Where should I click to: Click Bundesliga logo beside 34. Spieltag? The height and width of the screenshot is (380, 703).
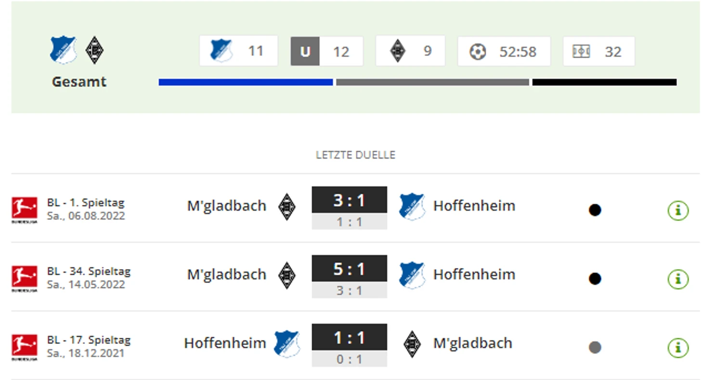coord(24,279)
